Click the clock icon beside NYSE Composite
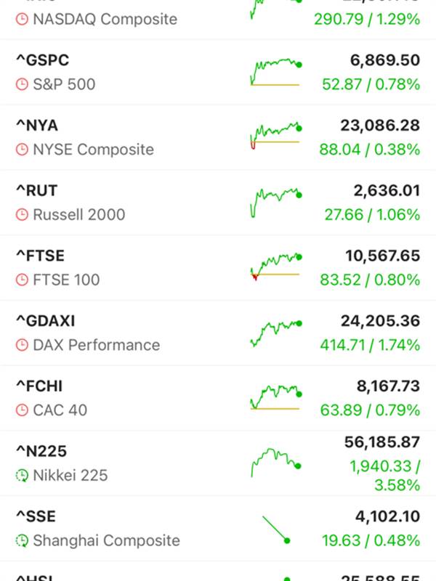436x581 pixels. (x=23, y=150)
